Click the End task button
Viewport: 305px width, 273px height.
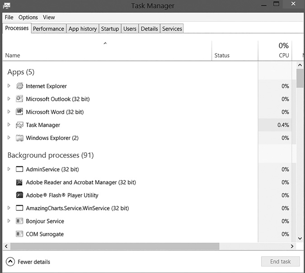(x=280, y=262)
